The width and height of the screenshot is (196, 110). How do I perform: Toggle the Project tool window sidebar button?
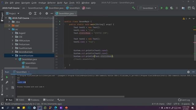point(2,17)
